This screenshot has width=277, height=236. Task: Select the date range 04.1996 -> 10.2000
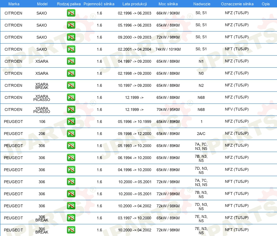135,170
